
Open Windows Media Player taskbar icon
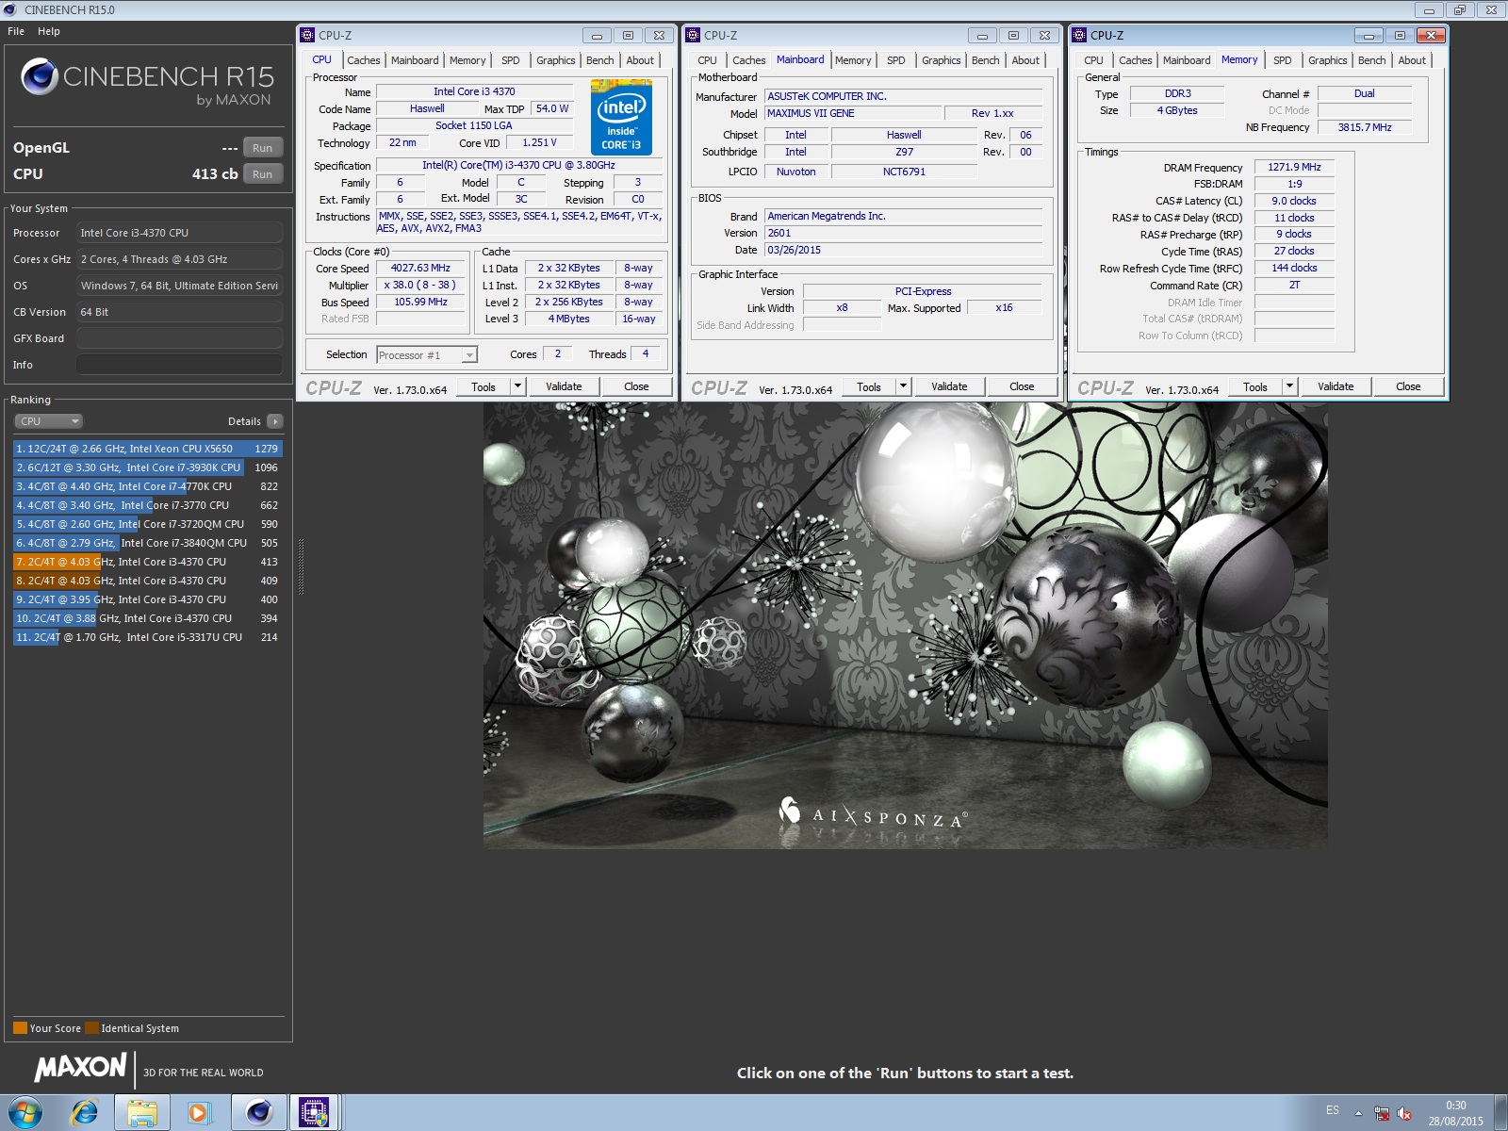pyautogui.click(x=198, y=1113)
